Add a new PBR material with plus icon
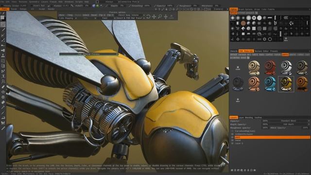311x175 pixels. point(238,100)
